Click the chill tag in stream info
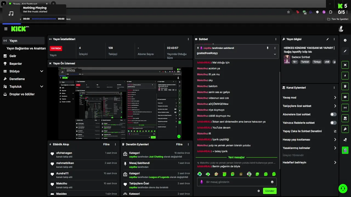The height and width of the screenshot is (197, 351). coord(327,62)
